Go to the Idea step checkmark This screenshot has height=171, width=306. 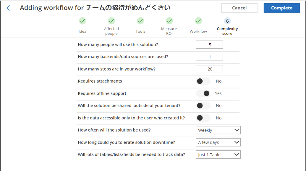(82, 21)
